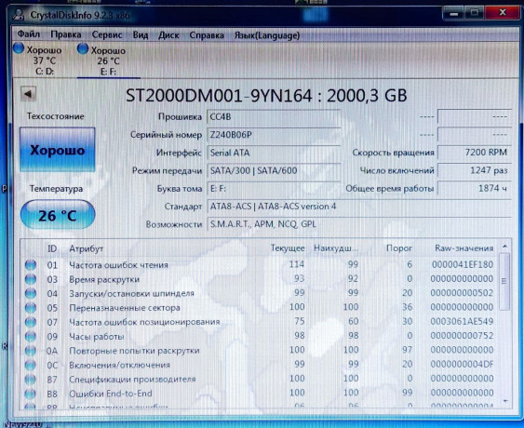524x428 pixels.
Task: Click the previous disk arrow button
Action: coord(29,94)
